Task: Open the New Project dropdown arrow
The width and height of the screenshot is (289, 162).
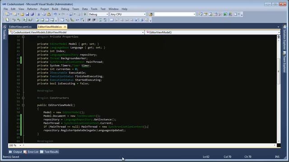Action: click(11, 14)
